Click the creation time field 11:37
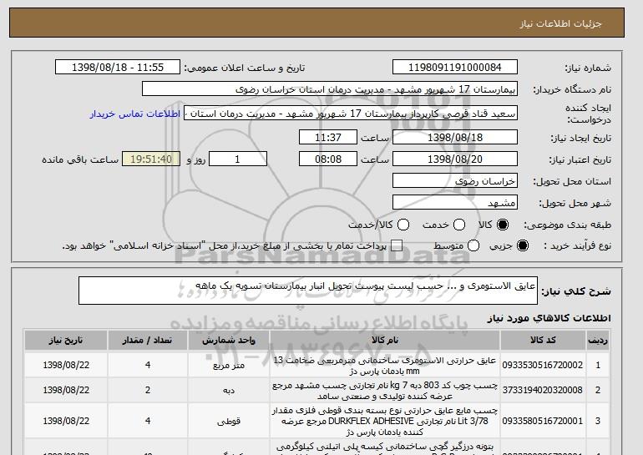Viewport: 643px width, 455px height. pos(328,137)
